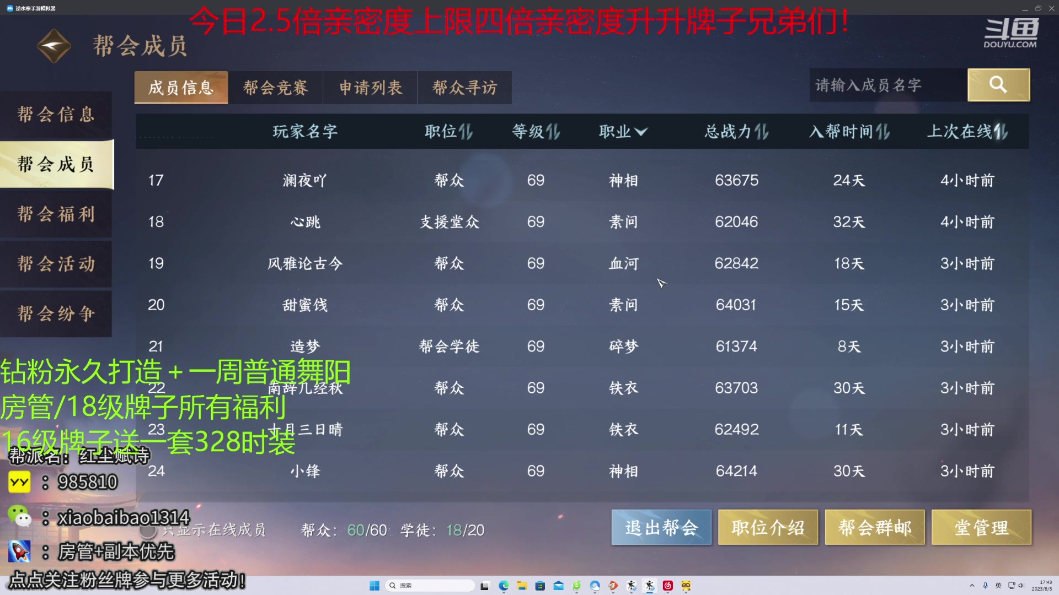Open blue cloud browser taskbar icon
The image size is (1059, 595).
(x=595, y=586)
